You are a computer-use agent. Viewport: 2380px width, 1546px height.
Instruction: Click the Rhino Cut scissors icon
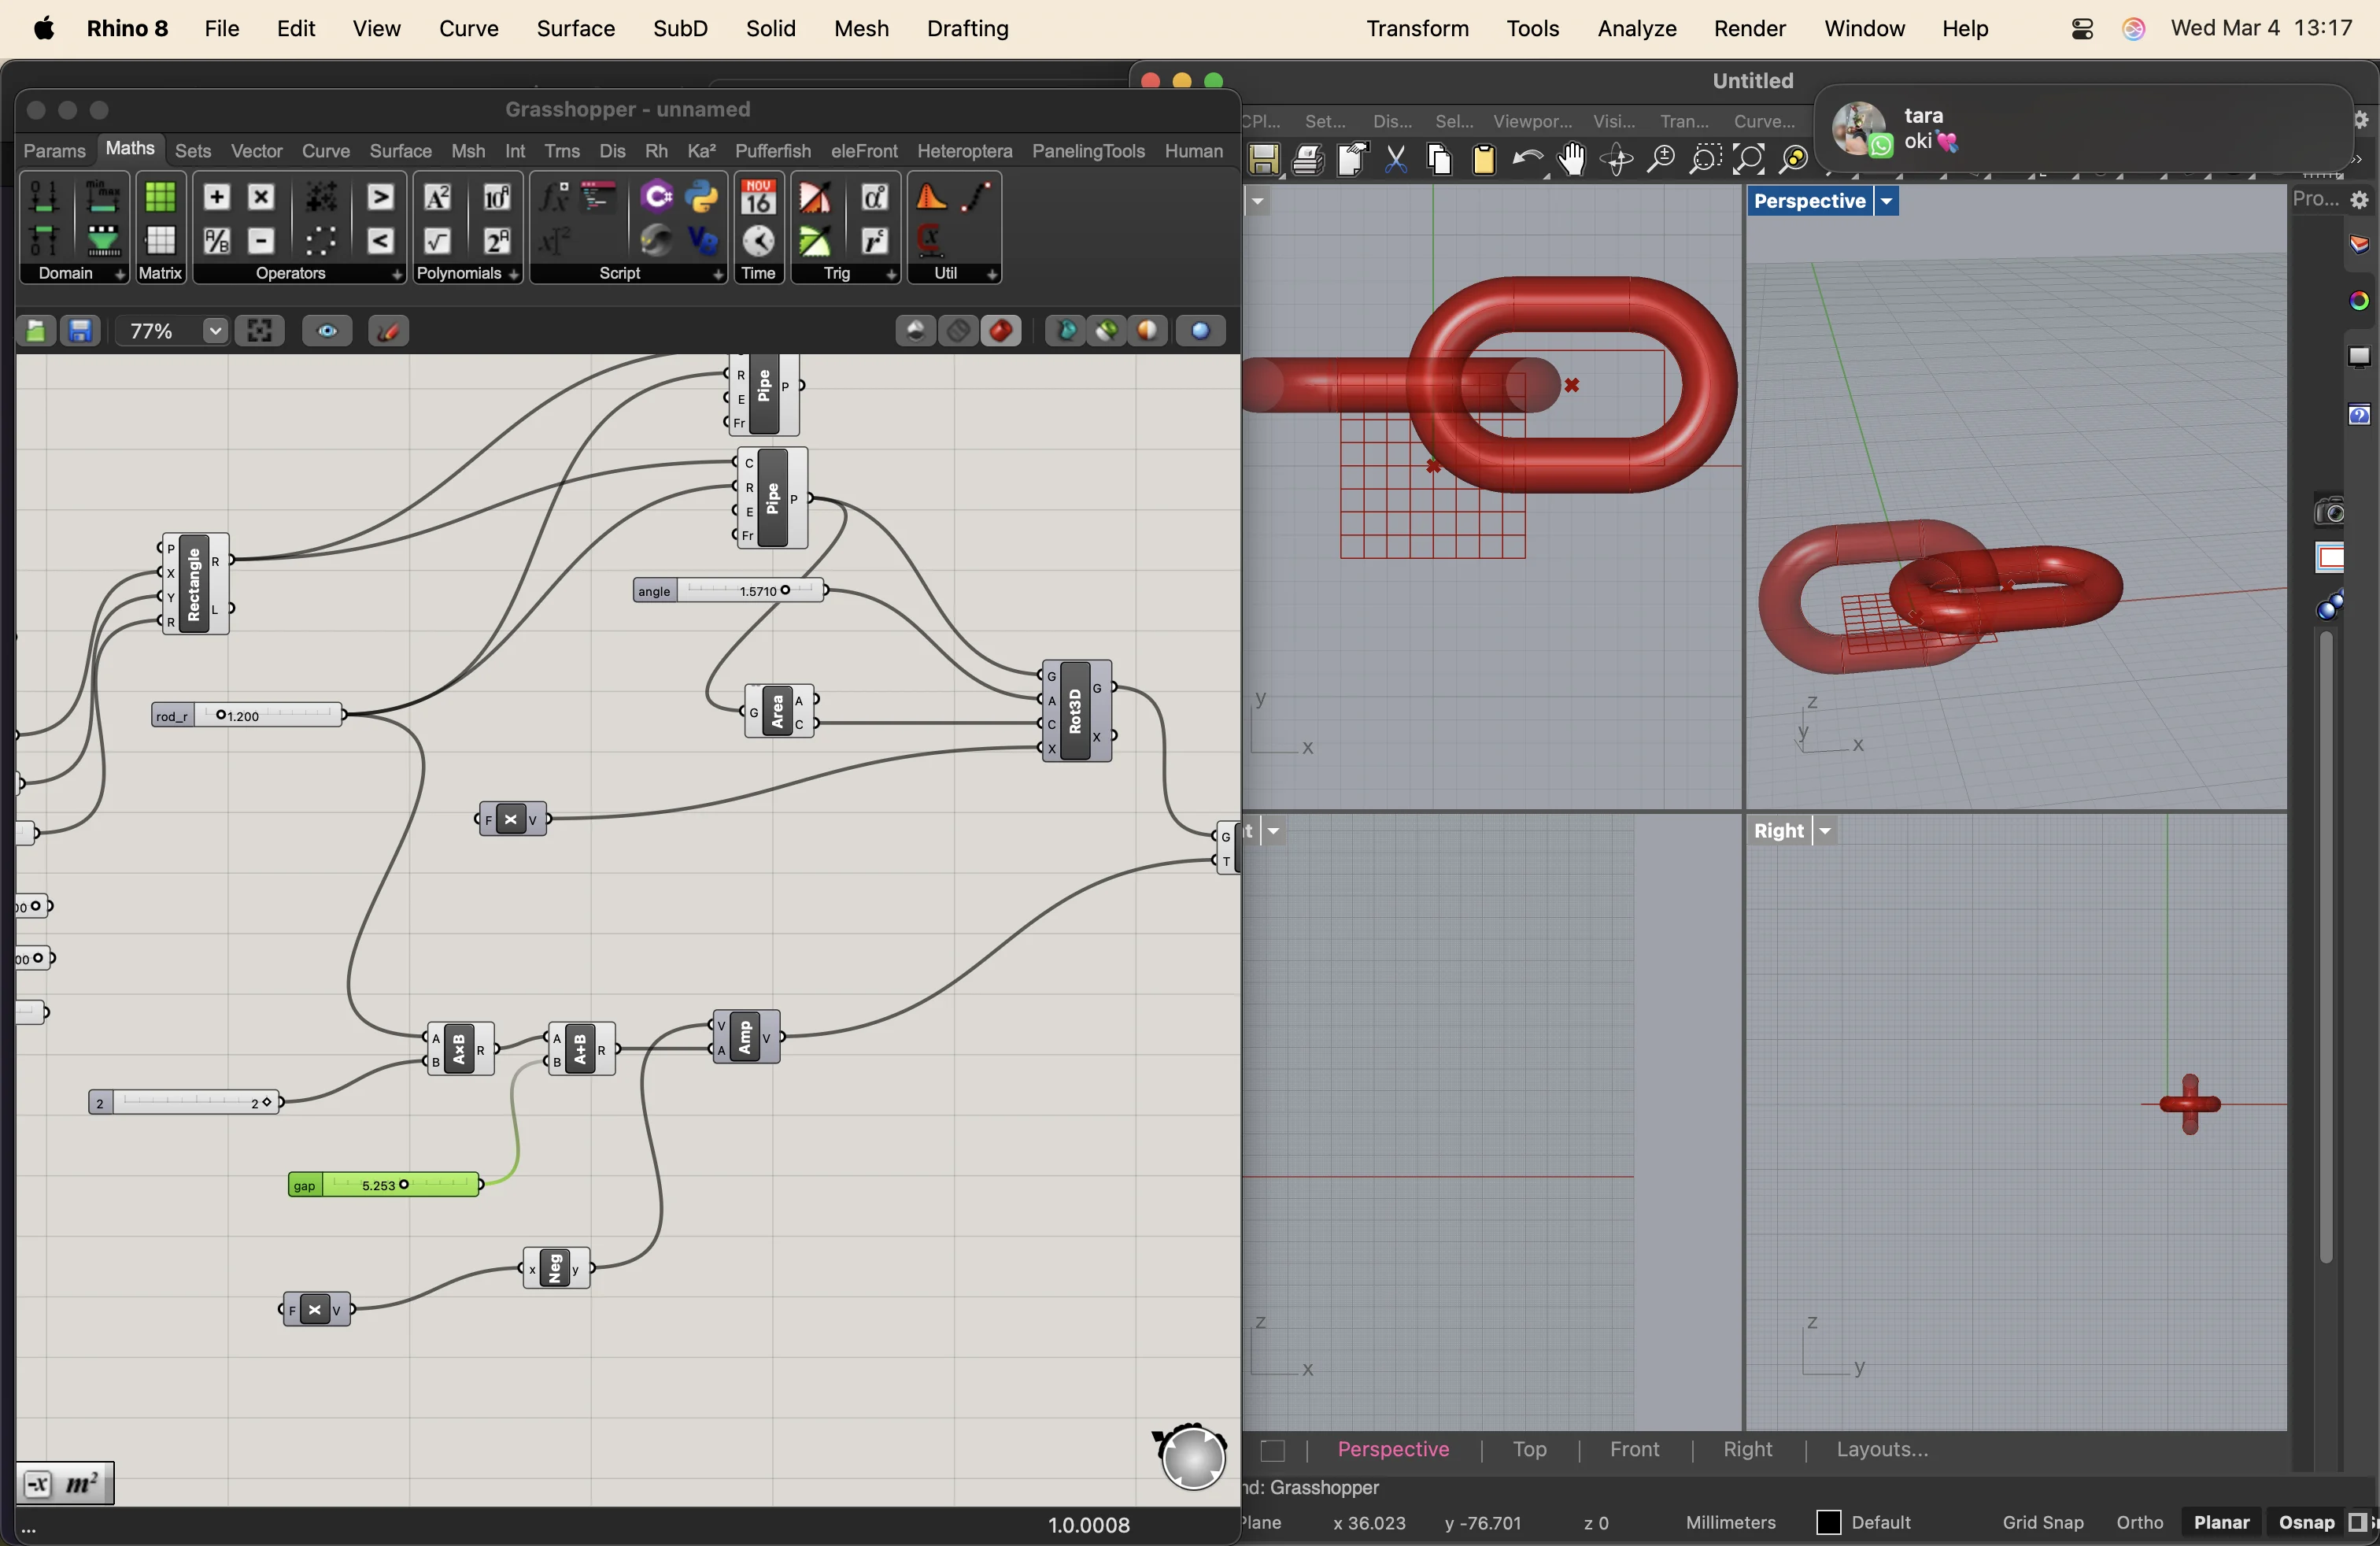(x=1396, y=160)
